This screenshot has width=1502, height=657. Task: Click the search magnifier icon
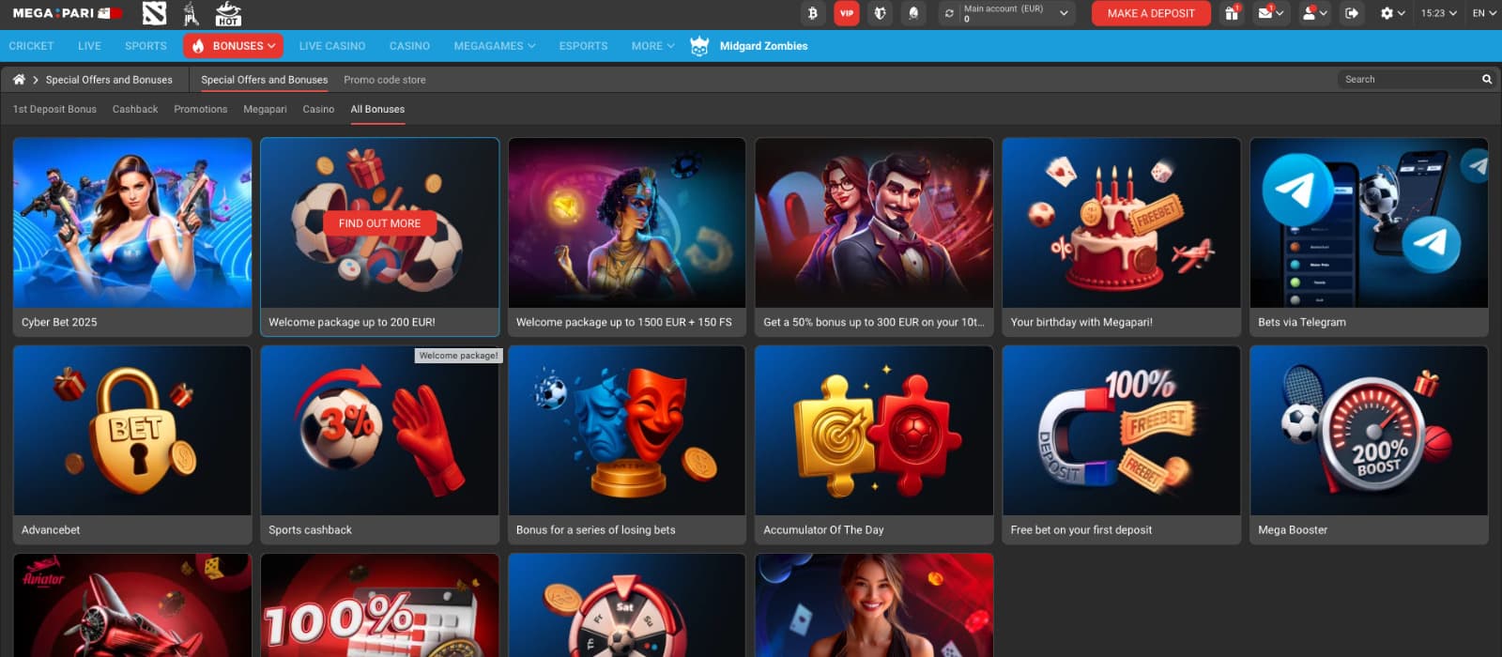pyautogui.click(x=1487, y=80)
